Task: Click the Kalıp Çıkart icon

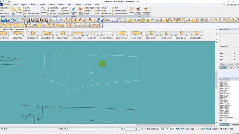Action: coord(81,10)
